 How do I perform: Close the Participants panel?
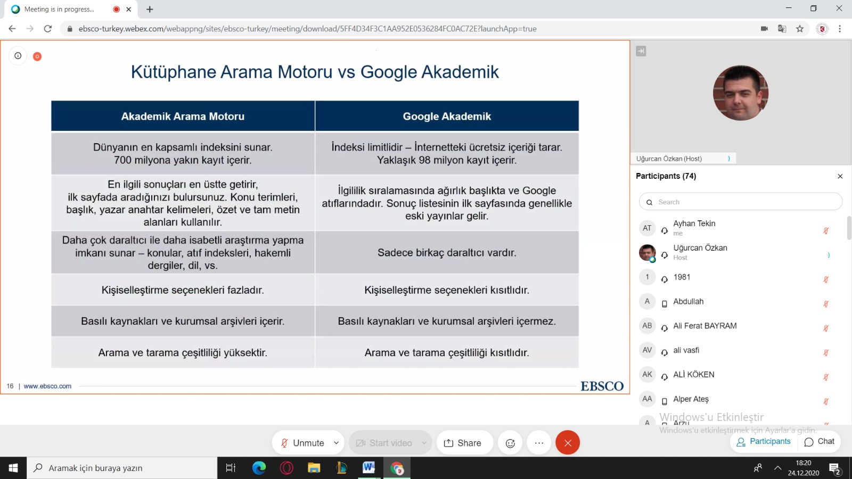tap(840, 176)
